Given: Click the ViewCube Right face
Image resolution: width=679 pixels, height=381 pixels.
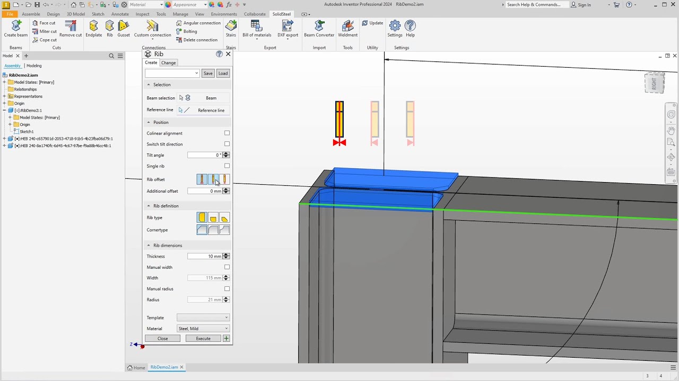Looking at the screenshot, I should (x=654, y=84).
